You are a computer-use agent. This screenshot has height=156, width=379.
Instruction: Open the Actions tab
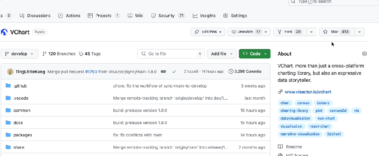[x=69, y=16]
